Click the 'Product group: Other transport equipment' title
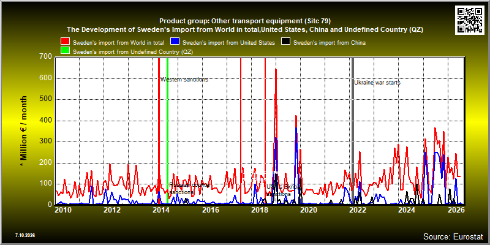 (245, 21)
